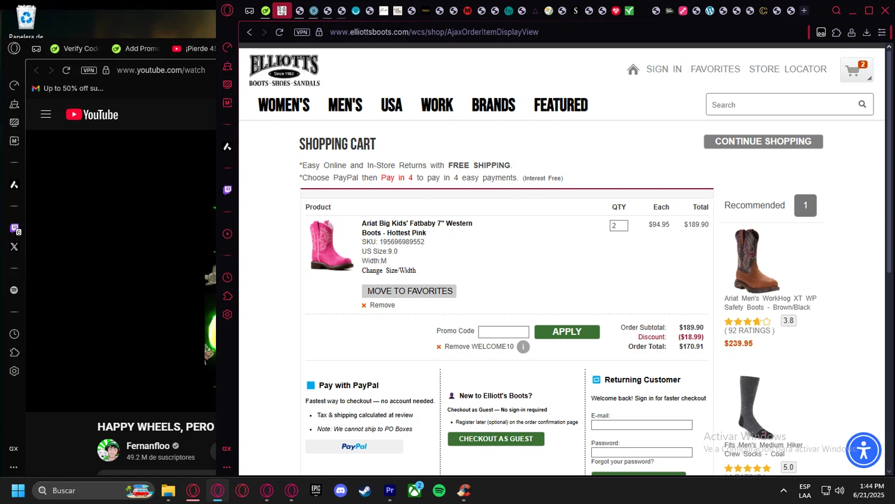
Task: Open Aria AI in the Elliott's window sidebar
Action: tap(227, 146)
